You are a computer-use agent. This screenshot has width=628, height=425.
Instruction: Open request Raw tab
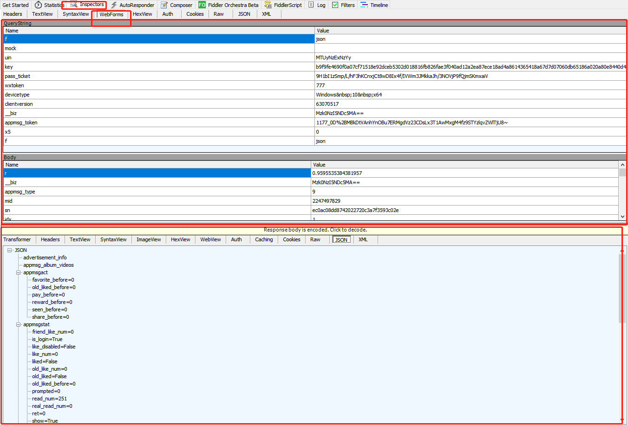coord(219,14)
